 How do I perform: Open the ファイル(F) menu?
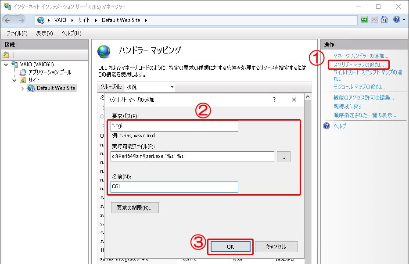(x=17, y=33)
